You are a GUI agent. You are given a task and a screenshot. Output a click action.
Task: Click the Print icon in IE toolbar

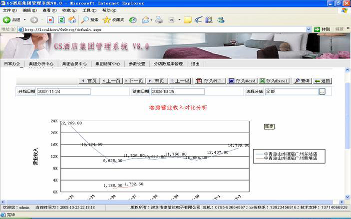[x=159, y=20]
